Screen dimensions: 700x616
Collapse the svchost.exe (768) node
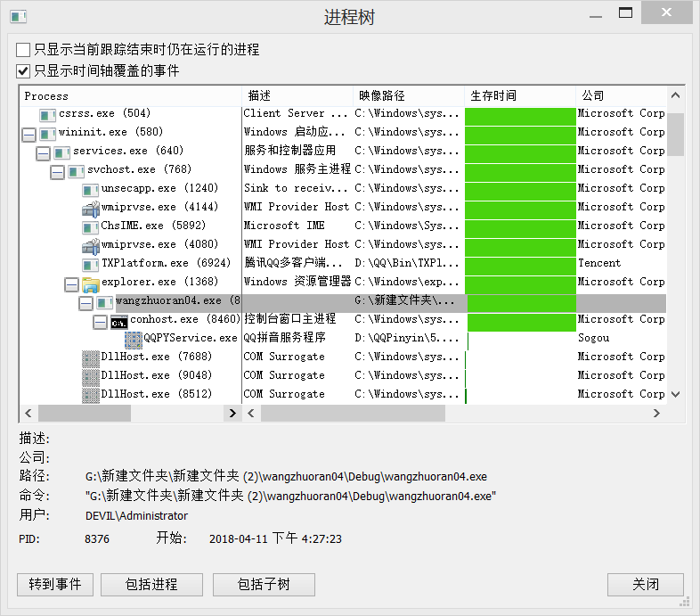point(58,172)
